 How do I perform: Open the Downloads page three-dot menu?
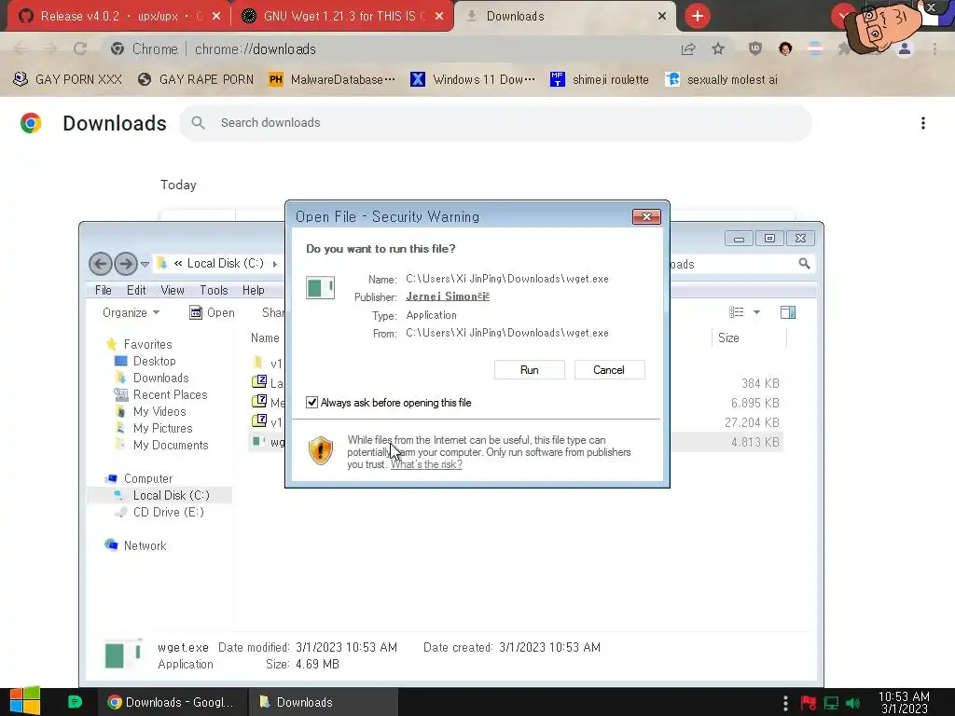pos(923,123)
